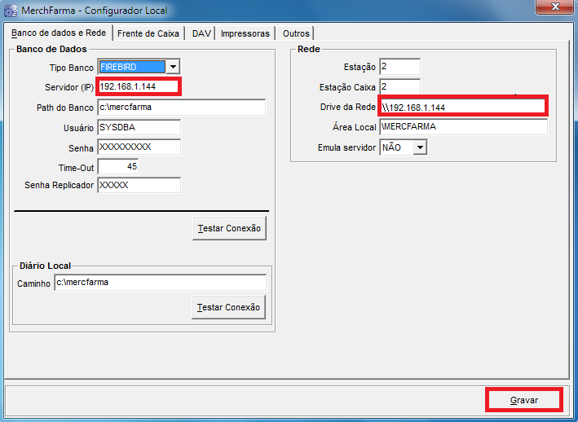Screen dimensions: 578x422
Task: Click the Senha Replicador label
Action: point(59,185)
